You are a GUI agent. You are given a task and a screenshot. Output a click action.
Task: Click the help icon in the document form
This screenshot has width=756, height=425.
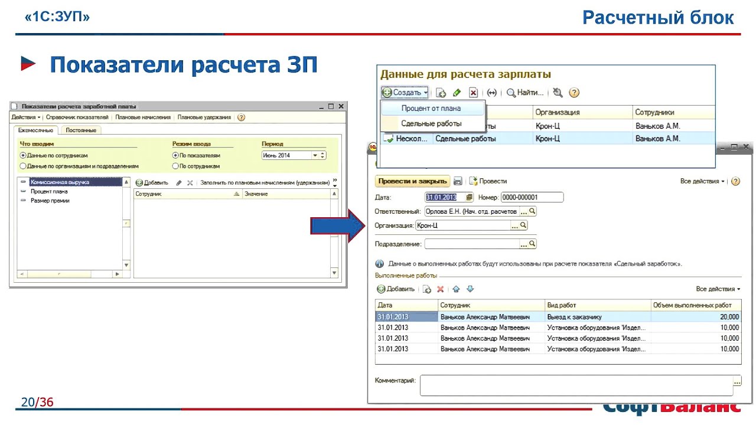(735, 181)
